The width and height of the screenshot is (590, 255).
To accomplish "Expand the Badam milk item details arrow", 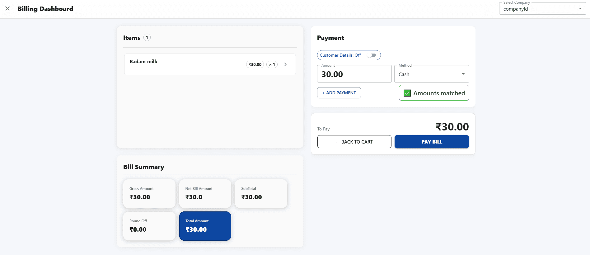I will [285, 64].
